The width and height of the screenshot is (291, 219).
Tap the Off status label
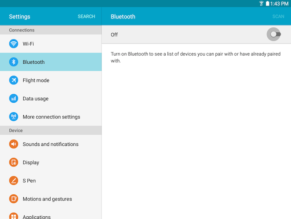tap(114, 35)
